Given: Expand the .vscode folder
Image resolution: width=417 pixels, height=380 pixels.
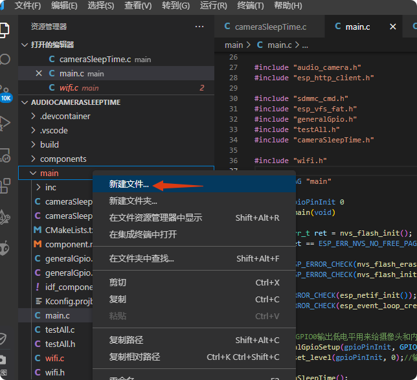Looking at the screenshot, I should [33, 130].
